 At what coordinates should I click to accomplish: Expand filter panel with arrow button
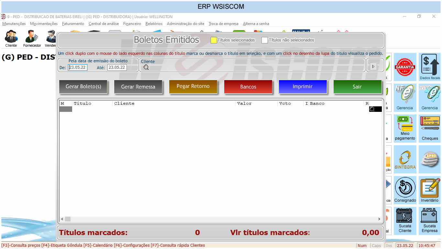coord(373,66)
